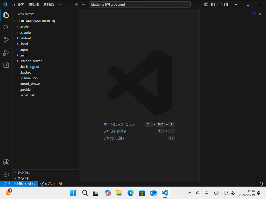Open Outlook from taskbar
This screenshot has width=266, height=199.
click(153, 193)
